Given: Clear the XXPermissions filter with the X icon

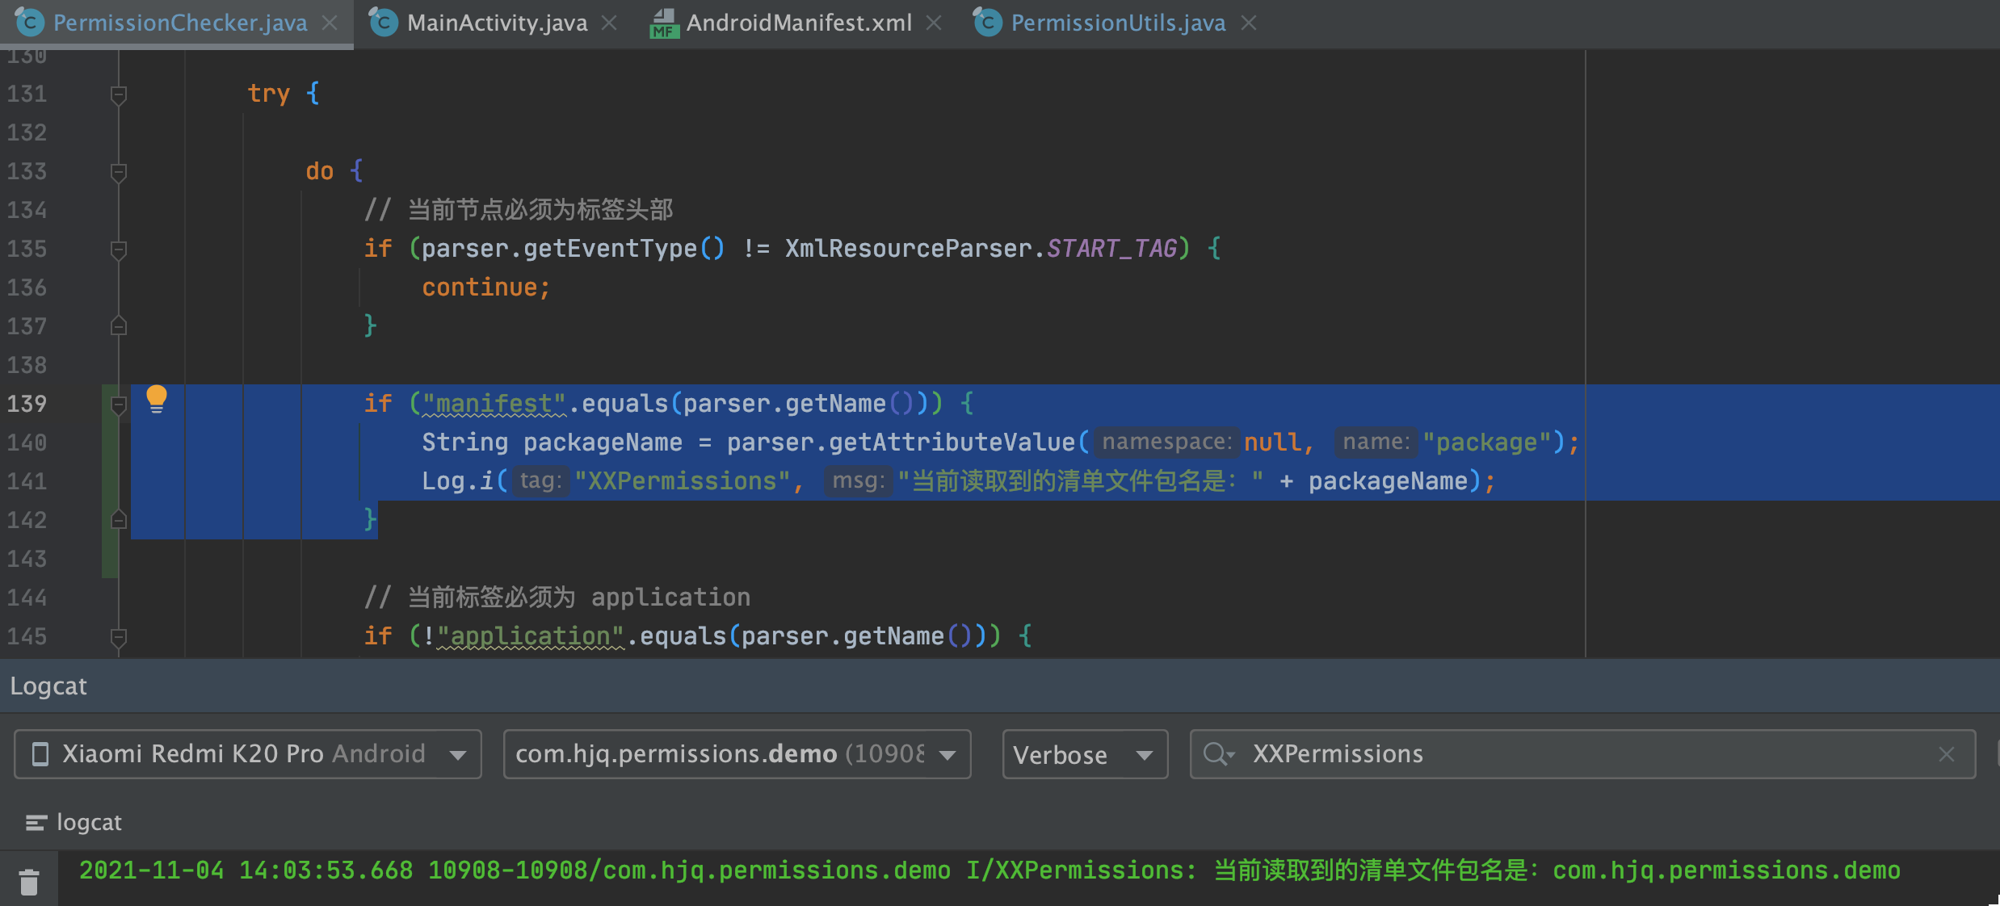Looking at the screenshot, I should click(x=1947, y=754).
